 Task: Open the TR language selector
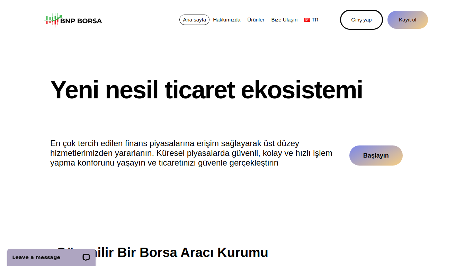311,20
